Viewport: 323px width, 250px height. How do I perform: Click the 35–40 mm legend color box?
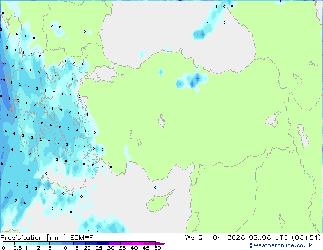tap(126, 243)
